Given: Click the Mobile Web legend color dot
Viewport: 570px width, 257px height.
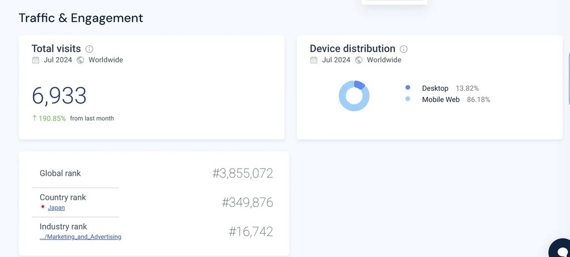Looking at the screenshot, I should click(x=408, y=99).
